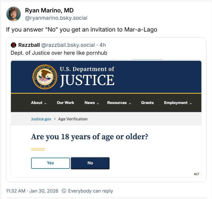Expand the News dropdown menu

(x=92, y=103)
